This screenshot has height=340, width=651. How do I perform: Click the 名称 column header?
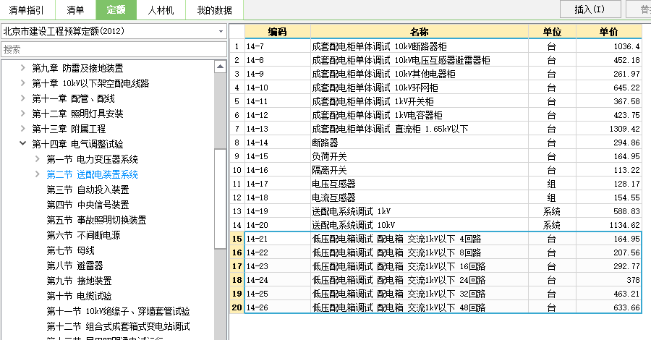coord(419,32)
